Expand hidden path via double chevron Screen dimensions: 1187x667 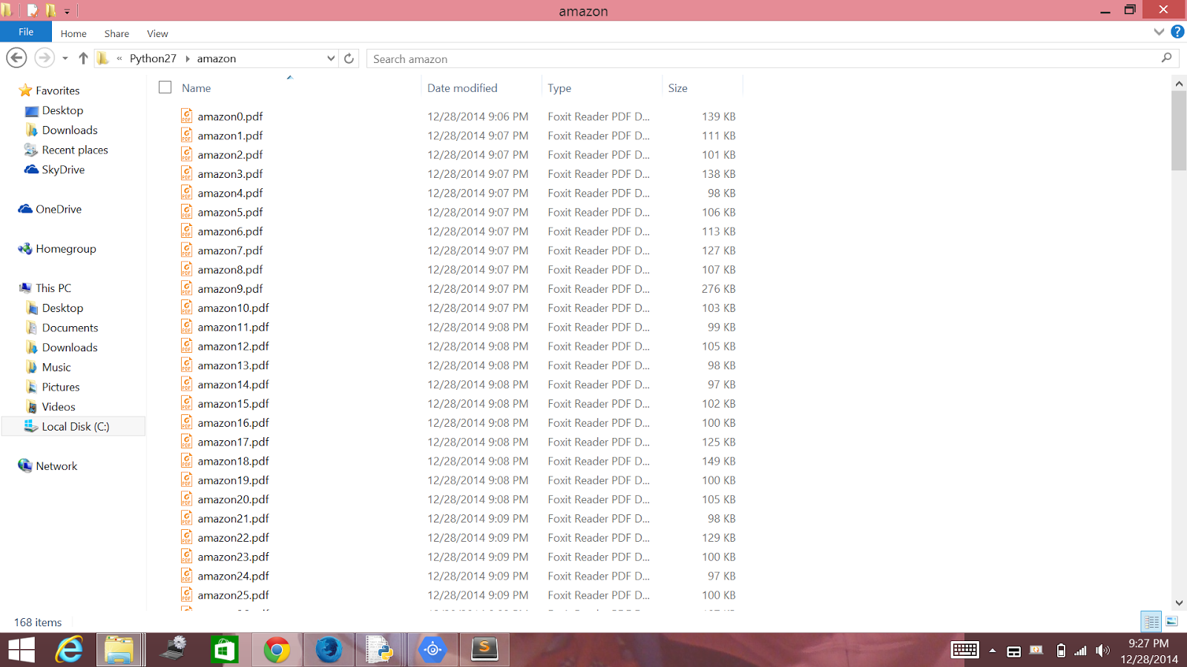[119, 59]
